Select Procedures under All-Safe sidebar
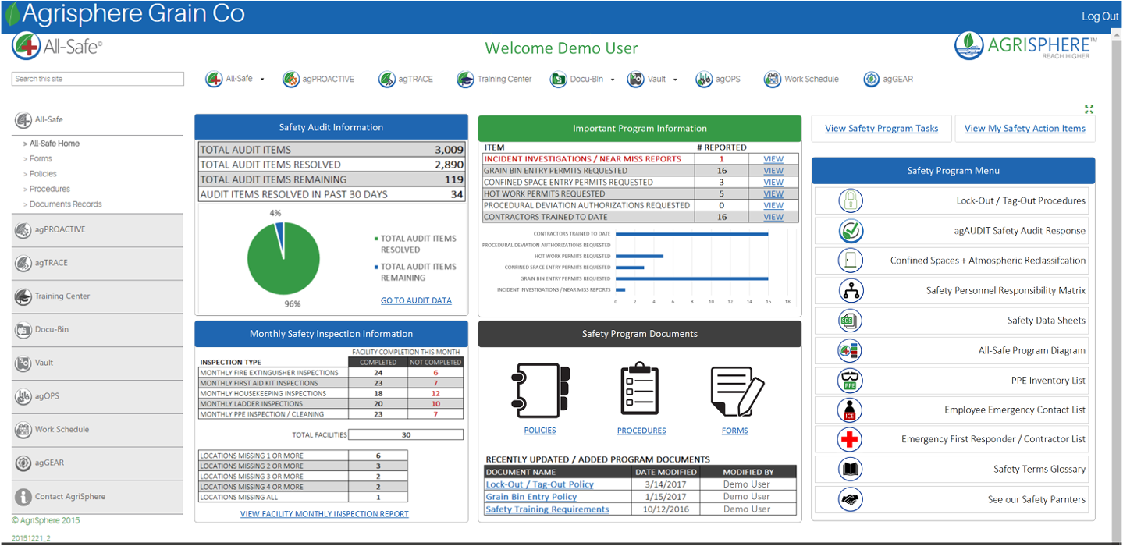1123x546 pixels. tap(50, 189)
